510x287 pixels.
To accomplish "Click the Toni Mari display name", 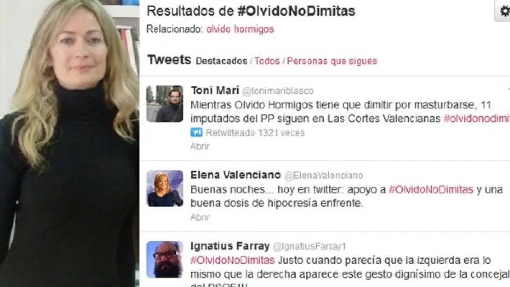I will point(215,91).
